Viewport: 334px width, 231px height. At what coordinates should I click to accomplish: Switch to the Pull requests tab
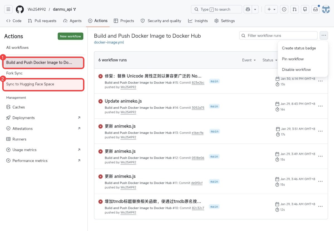click(x=42, y=21)
